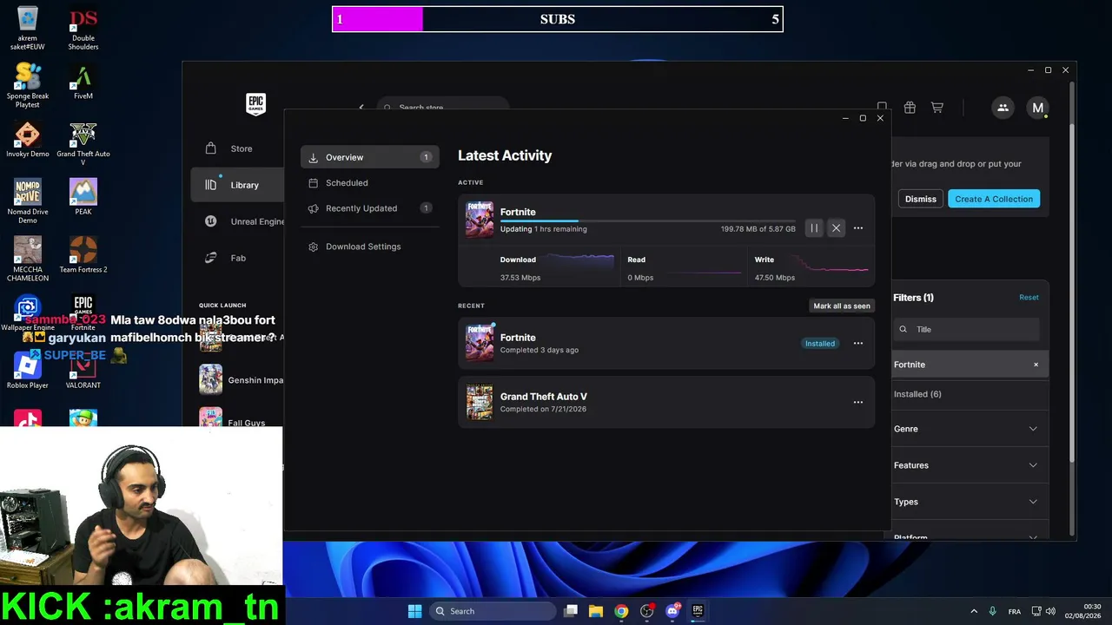Open Unreal Engine in Epic sidebar
The image size is (1112, 625).
238,221
